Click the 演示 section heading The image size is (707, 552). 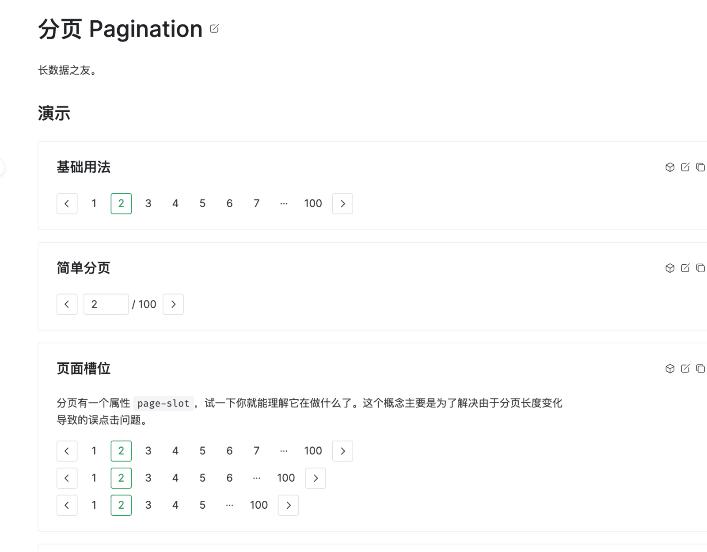coord(54,113)
